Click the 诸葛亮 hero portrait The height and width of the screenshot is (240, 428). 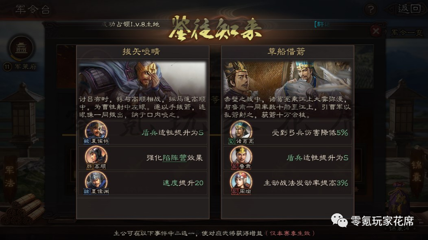(241, 132)
